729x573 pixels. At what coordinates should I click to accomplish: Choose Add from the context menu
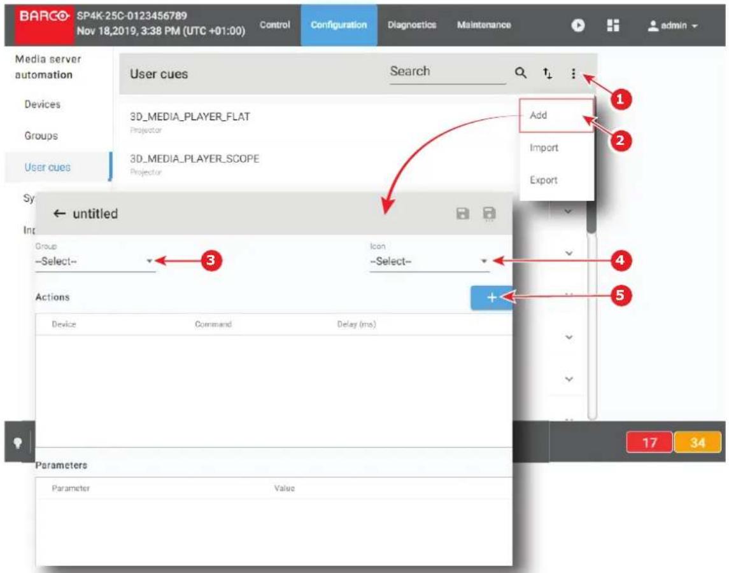click(556, 115)
